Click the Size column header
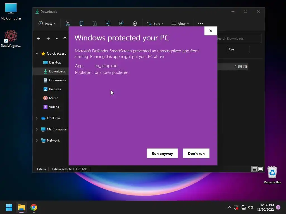Image resolution: width=286 pixels, height=214 pixels. click(x=238, y=50)
